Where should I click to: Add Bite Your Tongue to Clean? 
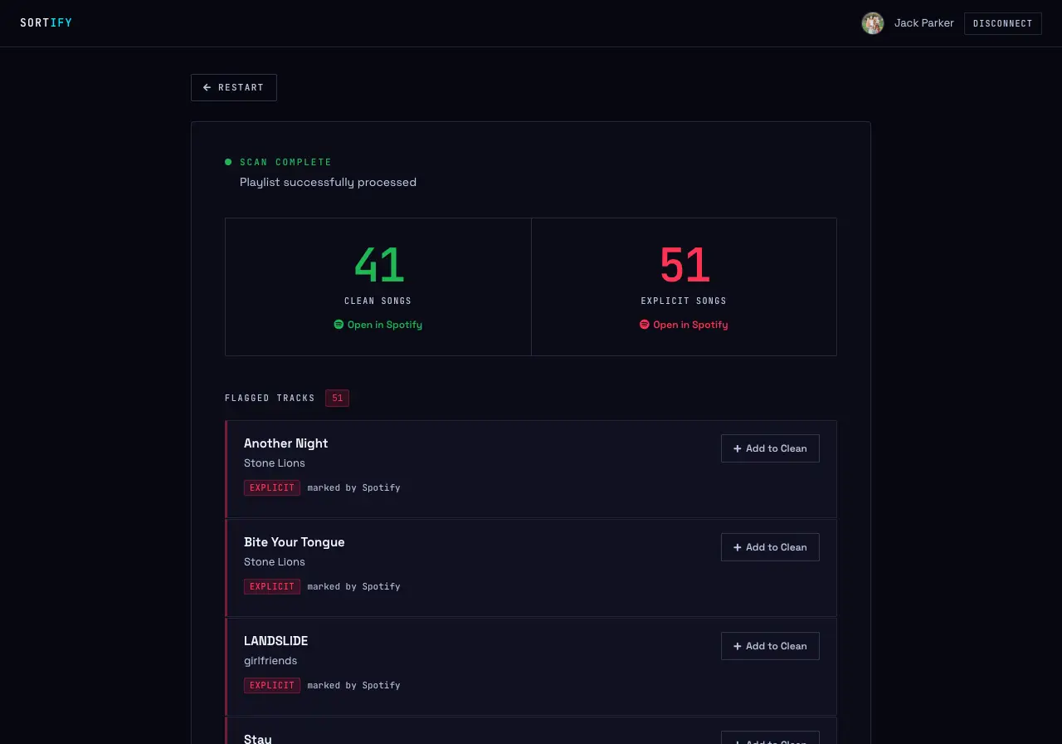pos(770,547)
